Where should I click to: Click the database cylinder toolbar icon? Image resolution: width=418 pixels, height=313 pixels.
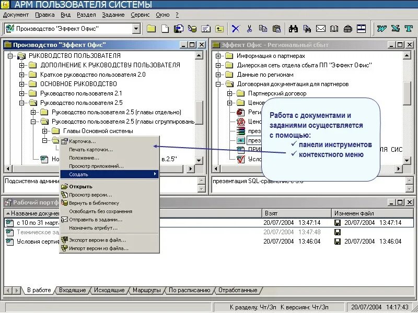(192, 29)
